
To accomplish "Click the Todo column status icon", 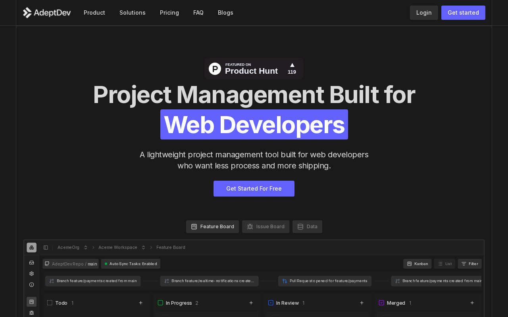I will (x=50, y=303).
